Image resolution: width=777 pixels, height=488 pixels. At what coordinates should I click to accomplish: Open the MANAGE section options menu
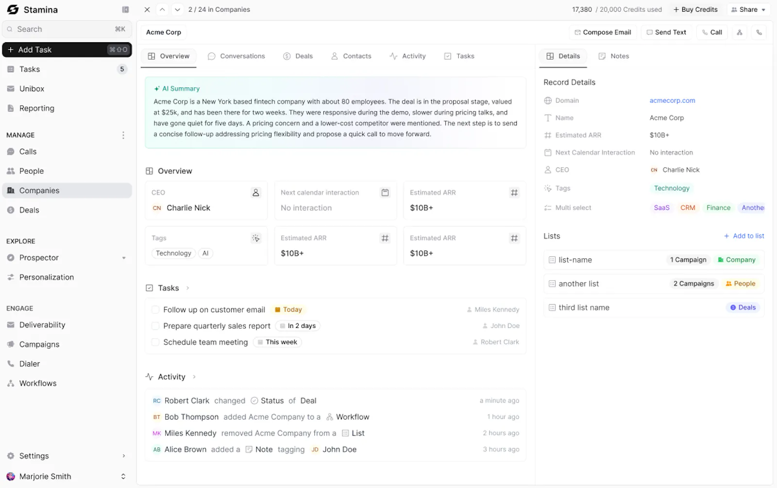click(x=123, y=135)
